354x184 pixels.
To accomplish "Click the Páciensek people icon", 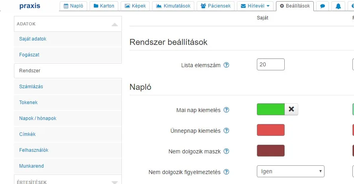I will click(203, 6).
